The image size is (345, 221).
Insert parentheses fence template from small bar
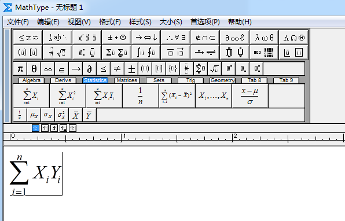(145, 69)
